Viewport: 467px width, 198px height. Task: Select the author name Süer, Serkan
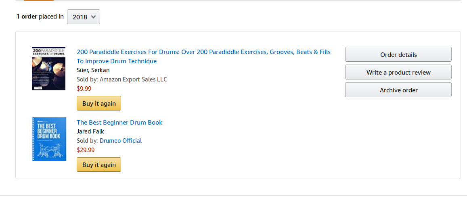(93, 70)
